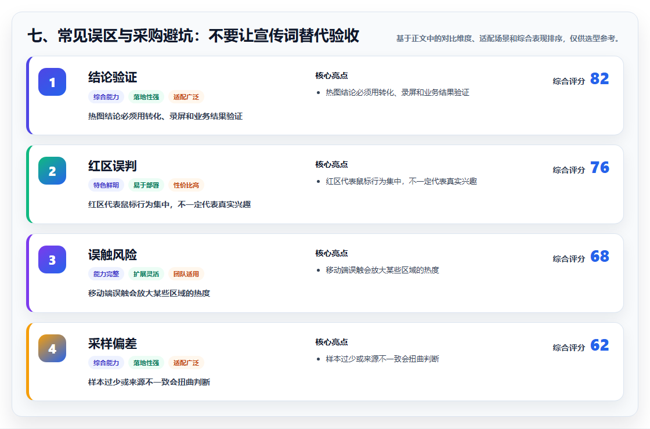Click the score value 62

tap(600, 345)
